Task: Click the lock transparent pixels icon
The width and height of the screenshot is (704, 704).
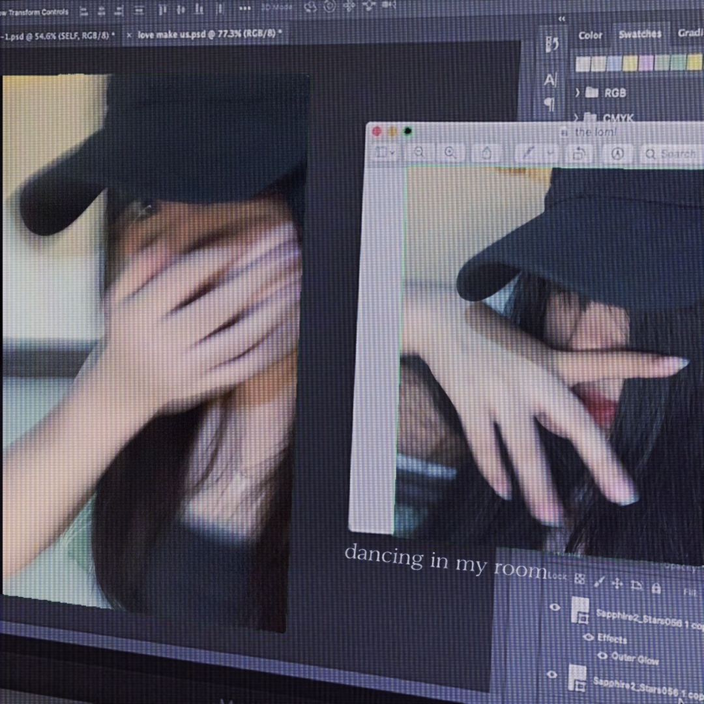Action: [579, 579]
